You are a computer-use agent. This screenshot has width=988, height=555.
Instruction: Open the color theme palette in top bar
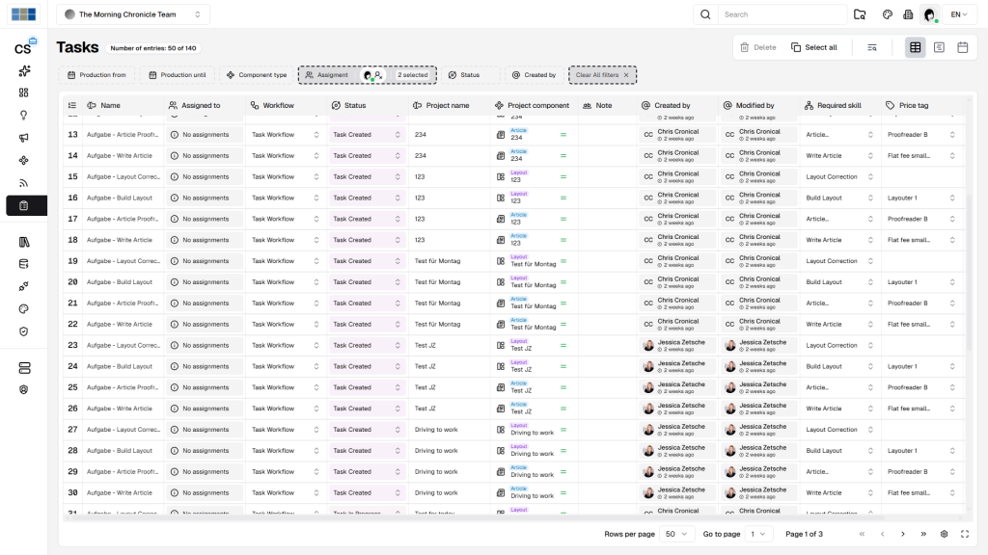887,14
